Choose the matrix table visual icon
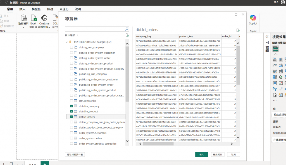 coord(275,77)
